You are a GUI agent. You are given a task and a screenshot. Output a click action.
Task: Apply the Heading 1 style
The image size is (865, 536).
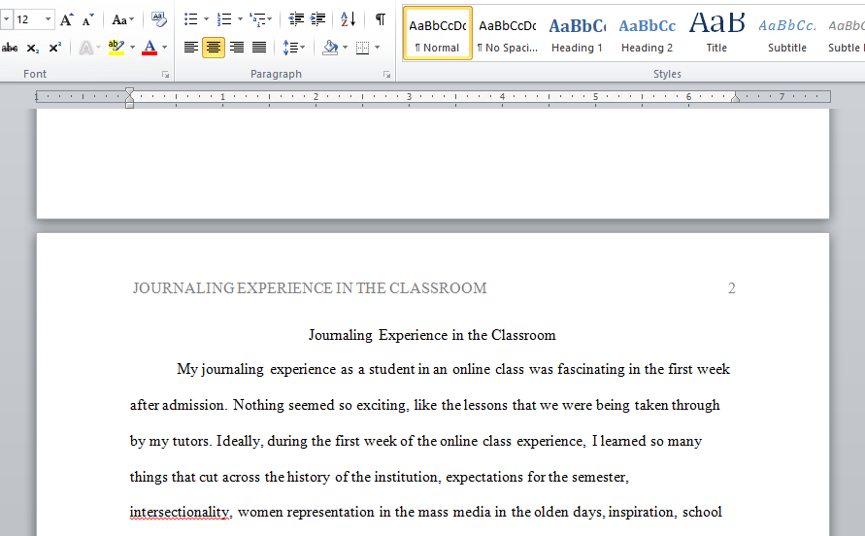pos(577,33)
